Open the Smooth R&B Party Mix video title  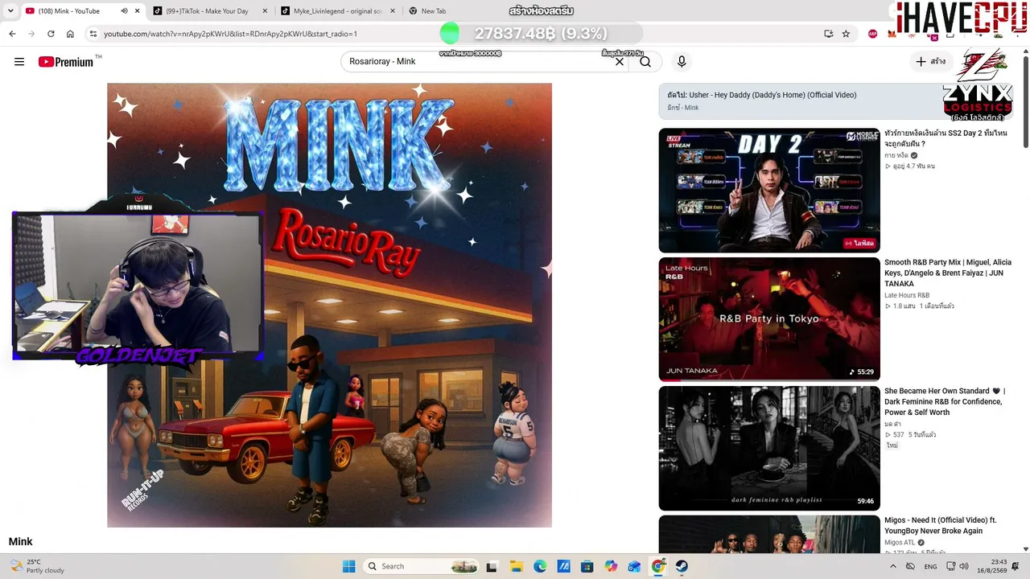click(x=948, y=273)
